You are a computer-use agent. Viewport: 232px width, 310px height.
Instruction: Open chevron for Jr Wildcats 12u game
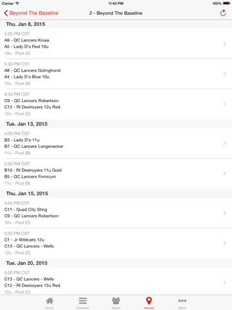(224, 243)
